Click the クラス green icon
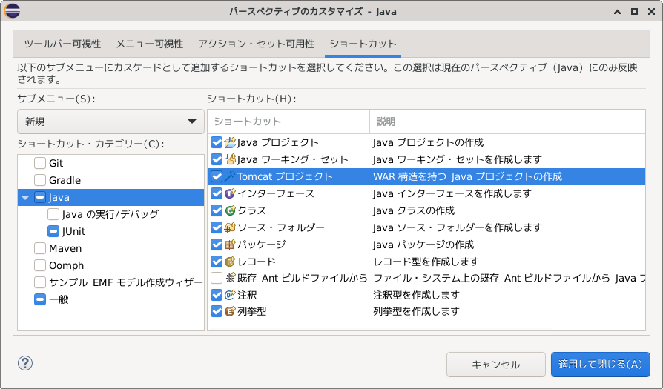The width and height of the screenshot is (663, 389). tap(230, 210)
